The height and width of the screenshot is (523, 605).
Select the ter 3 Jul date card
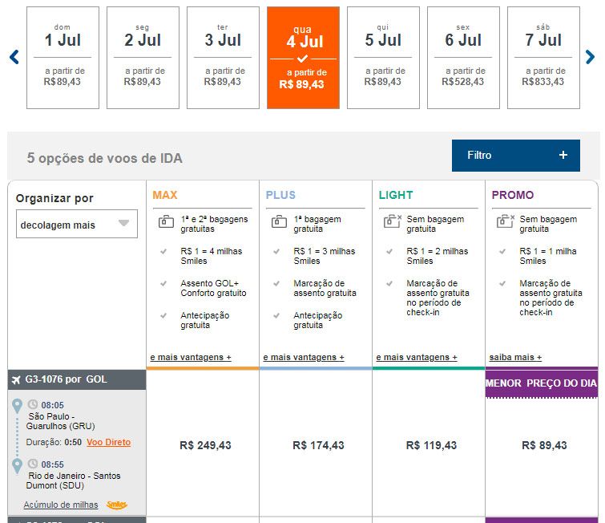[x=223, y=58]
